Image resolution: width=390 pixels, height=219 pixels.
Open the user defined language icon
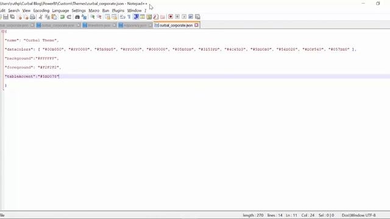tap(142, 17)
